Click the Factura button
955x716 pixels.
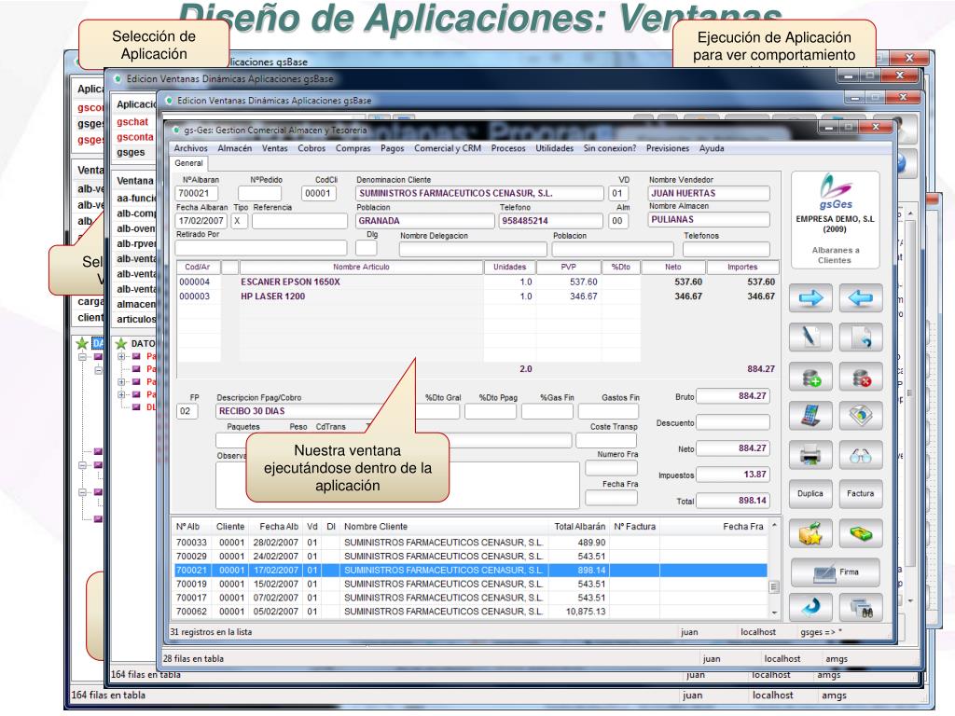[861, 494]
